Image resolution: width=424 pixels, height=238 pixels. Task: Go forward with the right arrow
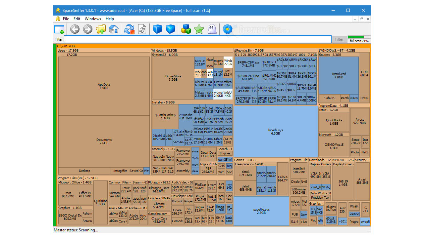pyautogui.click(x=88, y=29)
